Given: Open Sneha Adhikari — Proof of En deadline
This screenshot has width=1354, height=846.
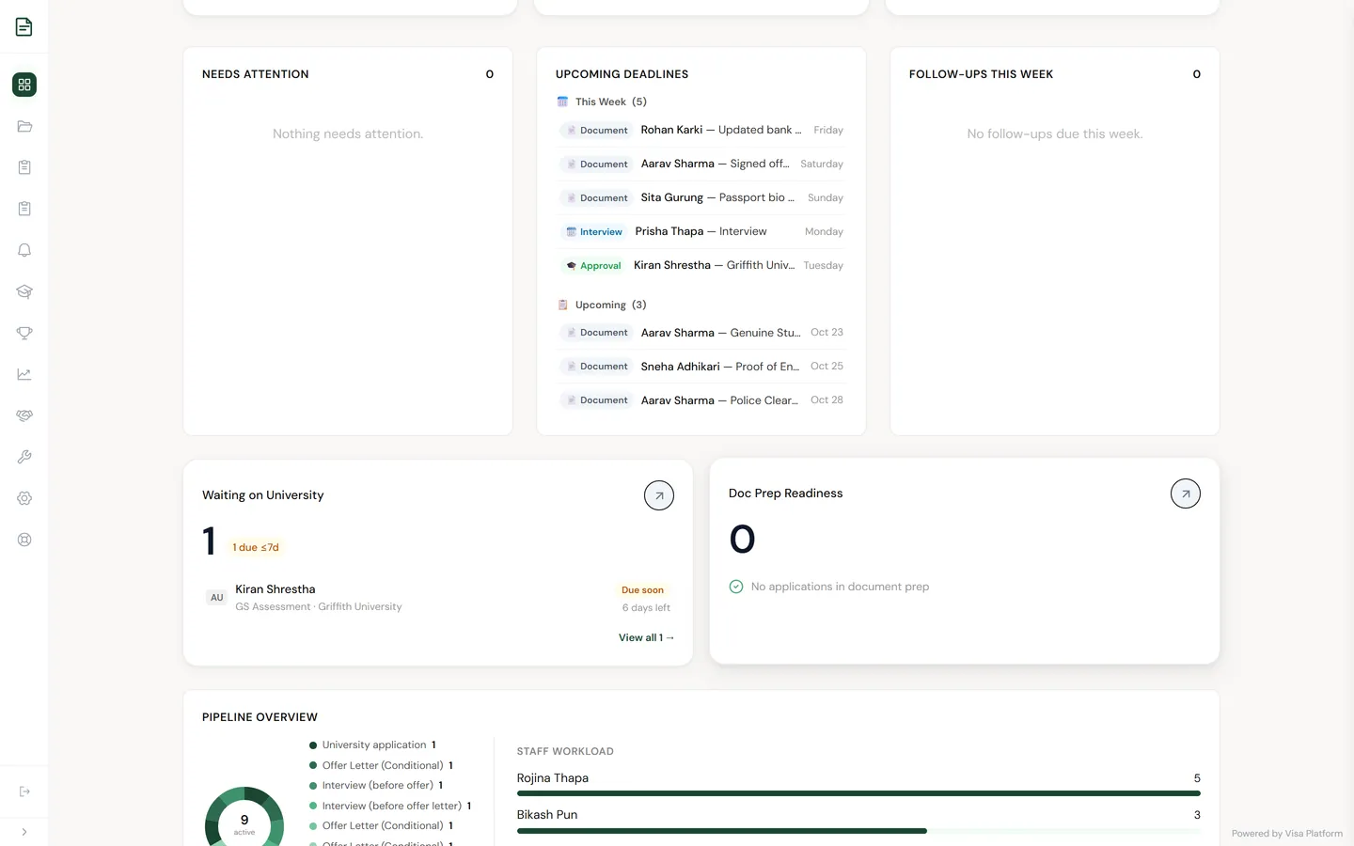Looking at the screenshot, I should (701, 366).
